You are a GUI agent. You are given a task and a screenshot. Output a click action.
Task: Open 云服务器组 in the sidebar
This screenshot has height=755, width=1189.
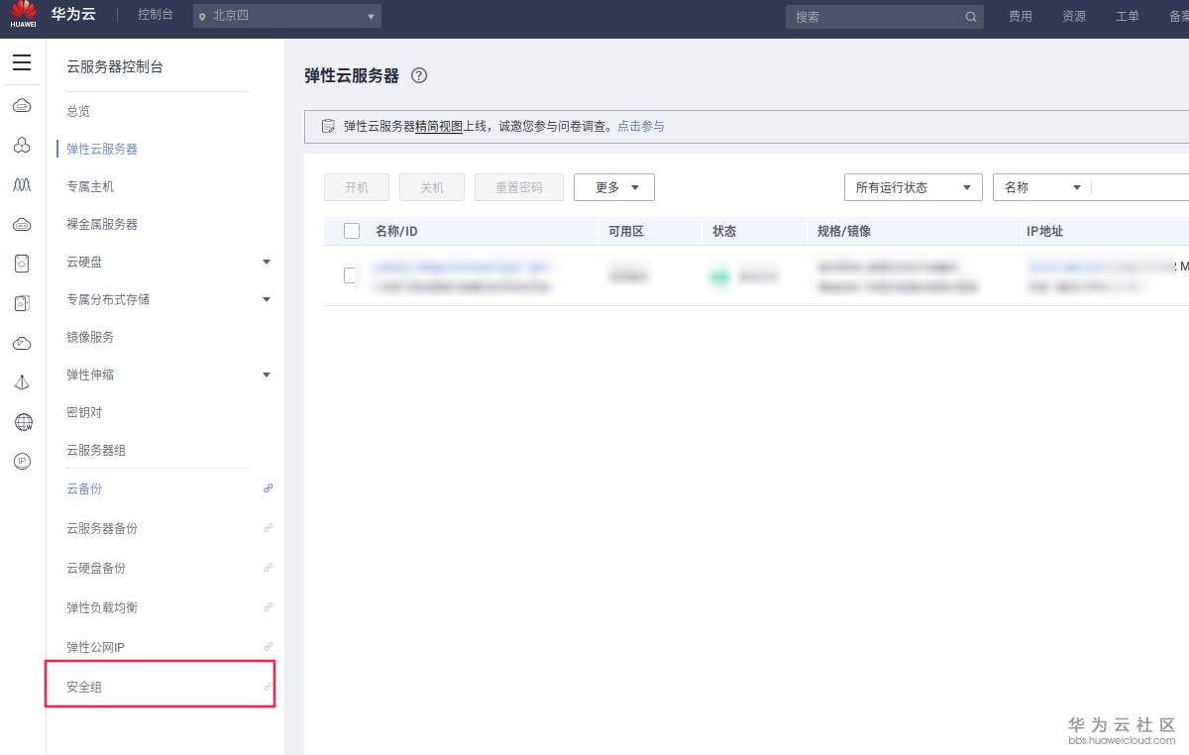96,450
